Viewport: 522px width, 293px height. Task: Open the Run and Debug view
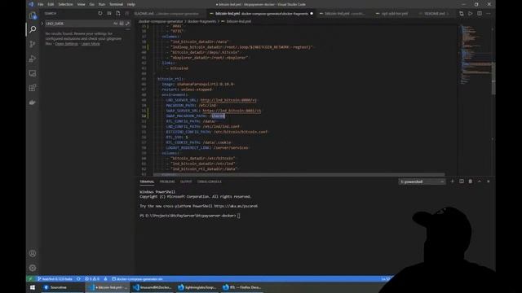coord(33,59)
